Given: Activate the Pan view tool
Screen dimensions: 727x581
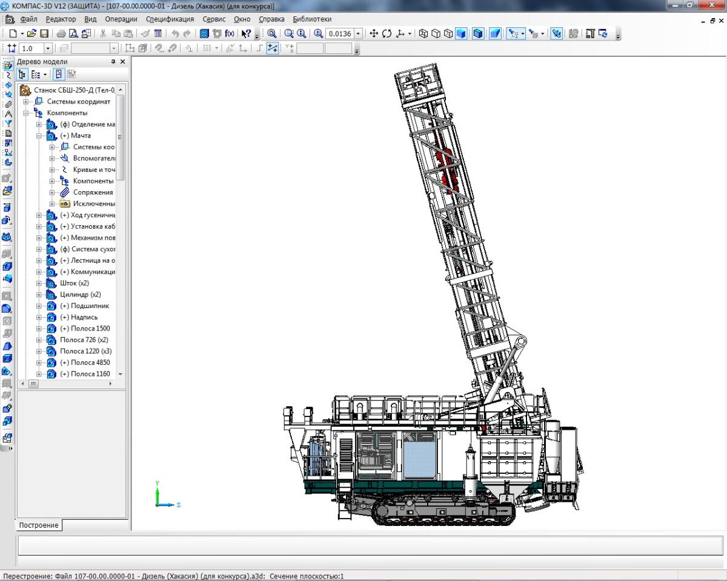Looking at the screenshot, I should click(x=374, y=34).
